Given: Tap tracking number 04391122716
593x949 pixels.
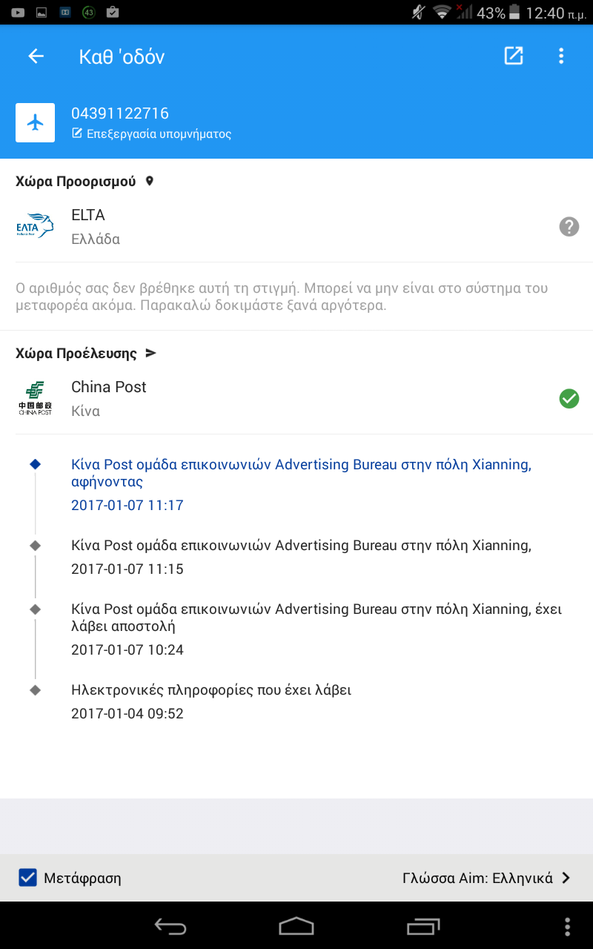Looking at the screenshot, I should (120, 113).
